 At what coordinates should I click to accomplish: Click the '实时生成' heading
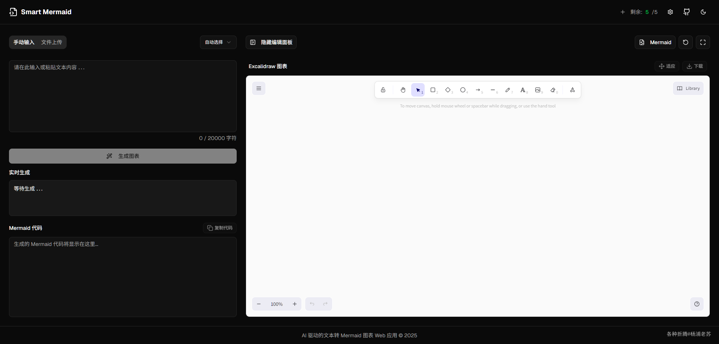19,173
